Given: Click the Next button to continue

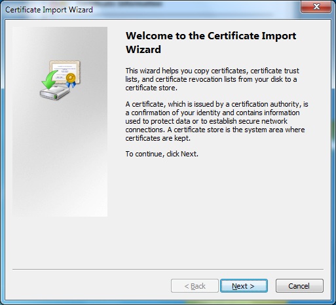Looking at the screenshot, I should tap(244, 285).
